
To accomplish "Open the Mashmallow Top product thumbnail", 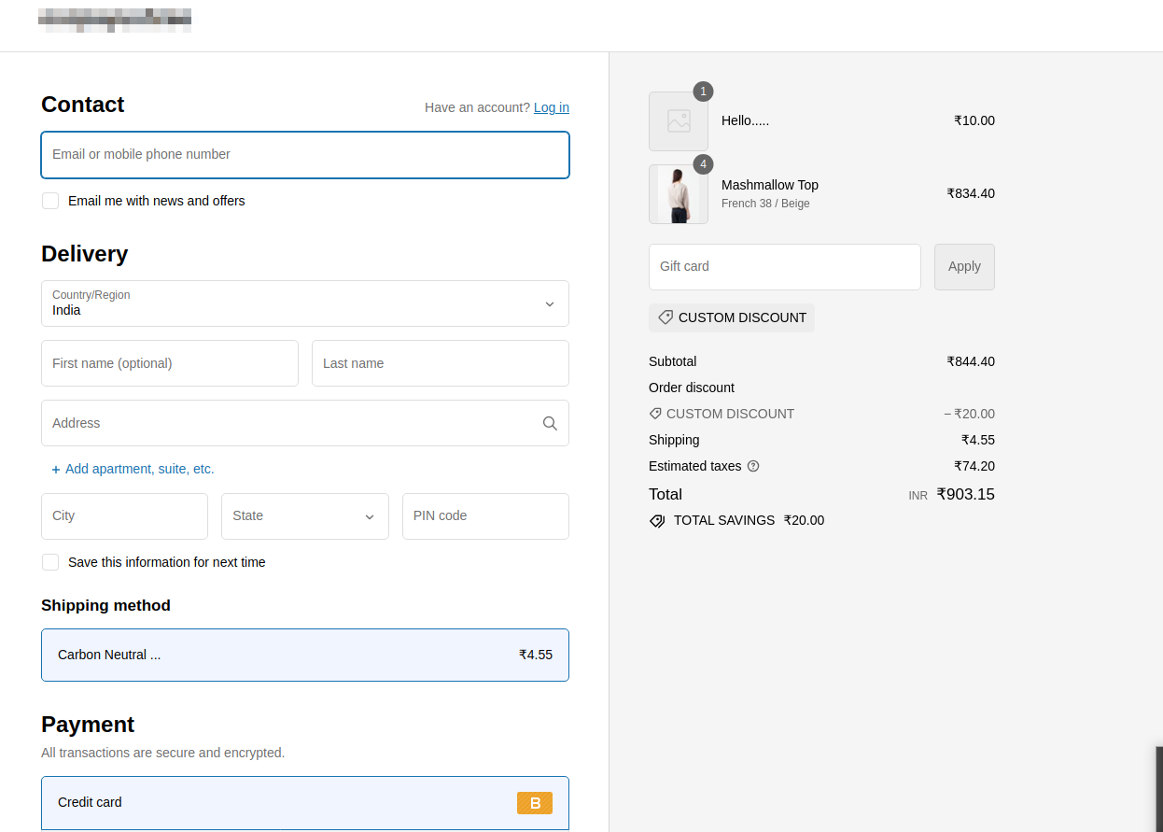I will [679, 194].
